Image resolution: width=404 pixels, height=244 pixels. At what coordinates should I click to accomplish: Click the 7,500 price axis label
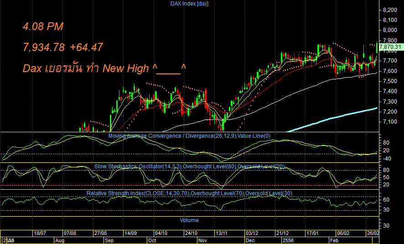coord(390,81)
